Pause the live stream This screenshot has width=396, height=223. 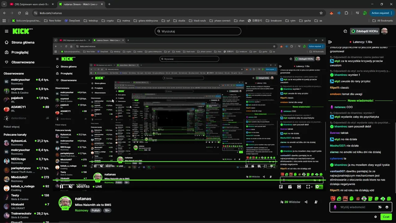[62, 187]
